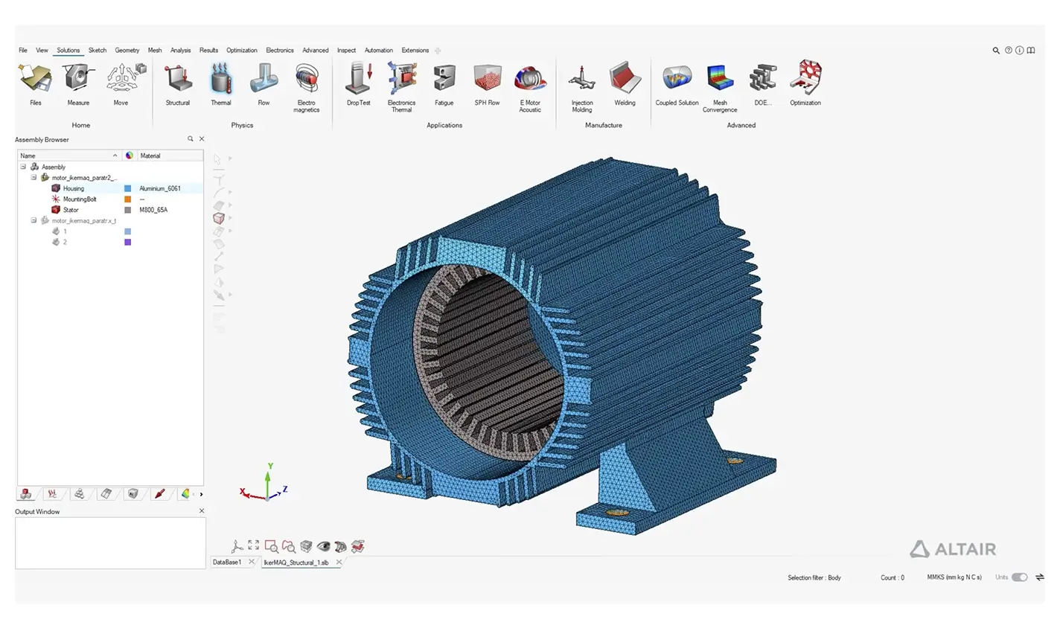The image size is (1060, 628).
Task: Toggle visibility with the eye icon
Action: (323, 546)
